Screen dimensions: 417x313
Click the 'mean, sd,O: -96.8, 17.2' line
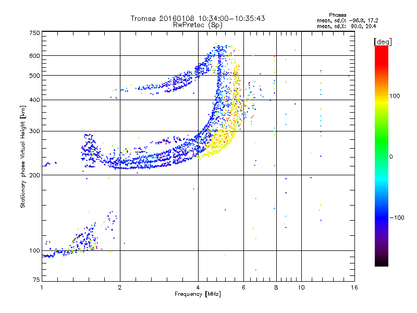[x=347, y=21]
